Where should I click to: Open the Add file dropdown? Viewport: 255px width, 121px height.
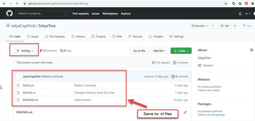pyautogui.click(x=159, y=51)
